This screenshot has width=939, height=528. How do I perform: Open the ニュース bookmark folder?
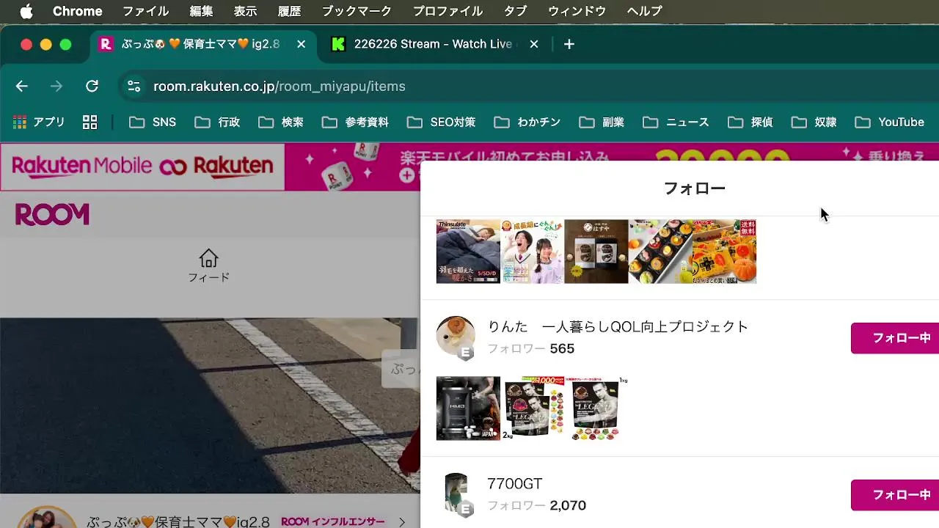[676, 122]
